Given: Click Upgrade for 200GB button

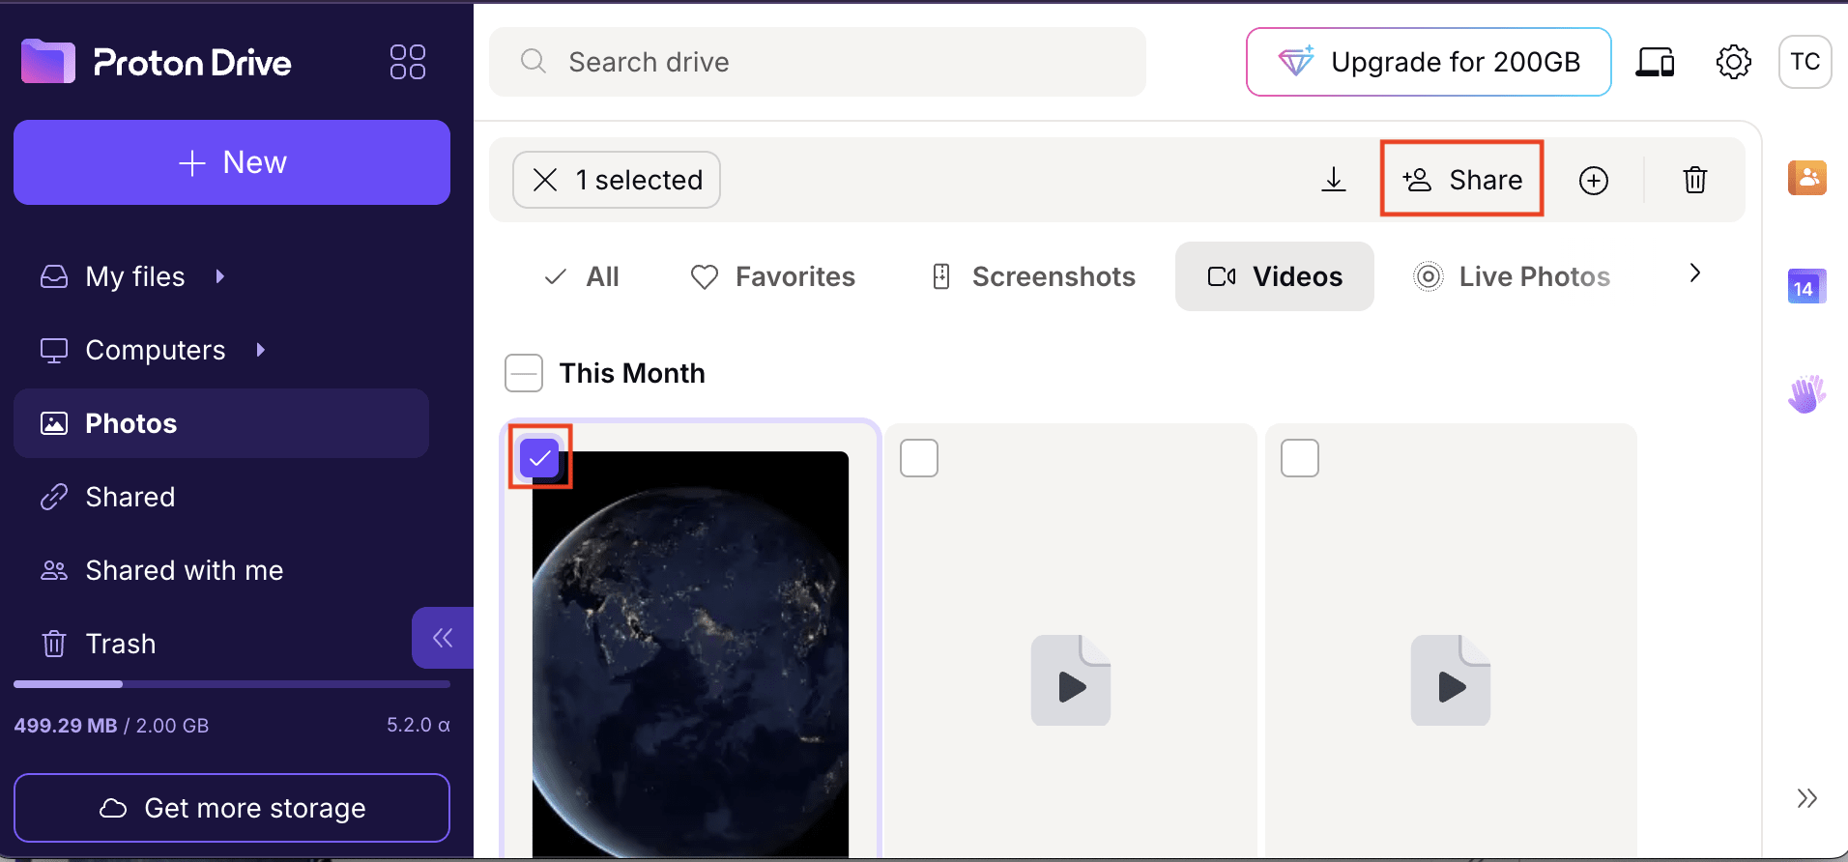Looking at the screenshot, I should [1429, 62].
